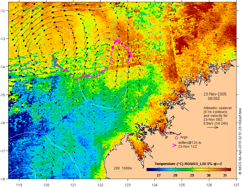
Task: Click the latitude axis label '-13'
Action: (x=3, y=39)
